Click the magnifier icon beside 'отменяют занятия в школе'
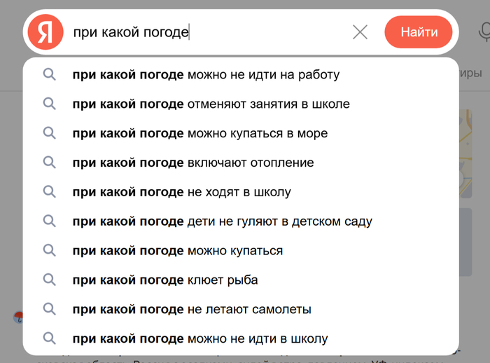Screen dimensions: 490x363 49,104
